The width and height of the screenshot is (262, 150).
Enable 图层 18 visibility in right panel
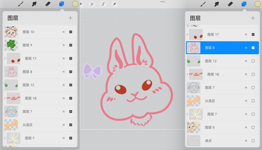click(x=253, y=74)
